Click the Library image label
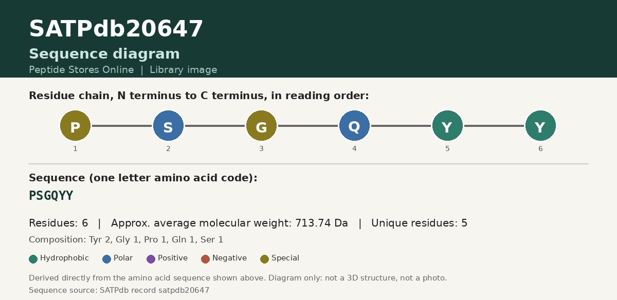 184,70
